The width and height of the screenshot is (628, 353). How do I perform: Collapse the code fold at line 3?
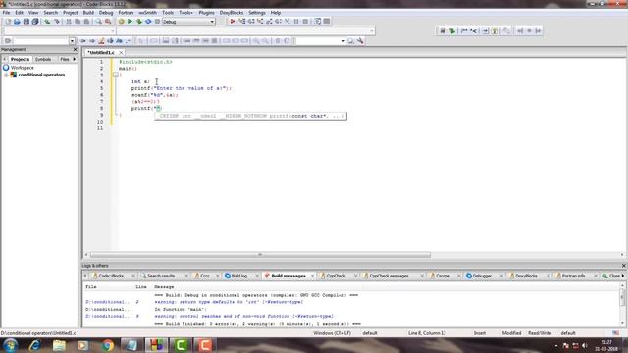pyautogui.click(x=116, y=75)
